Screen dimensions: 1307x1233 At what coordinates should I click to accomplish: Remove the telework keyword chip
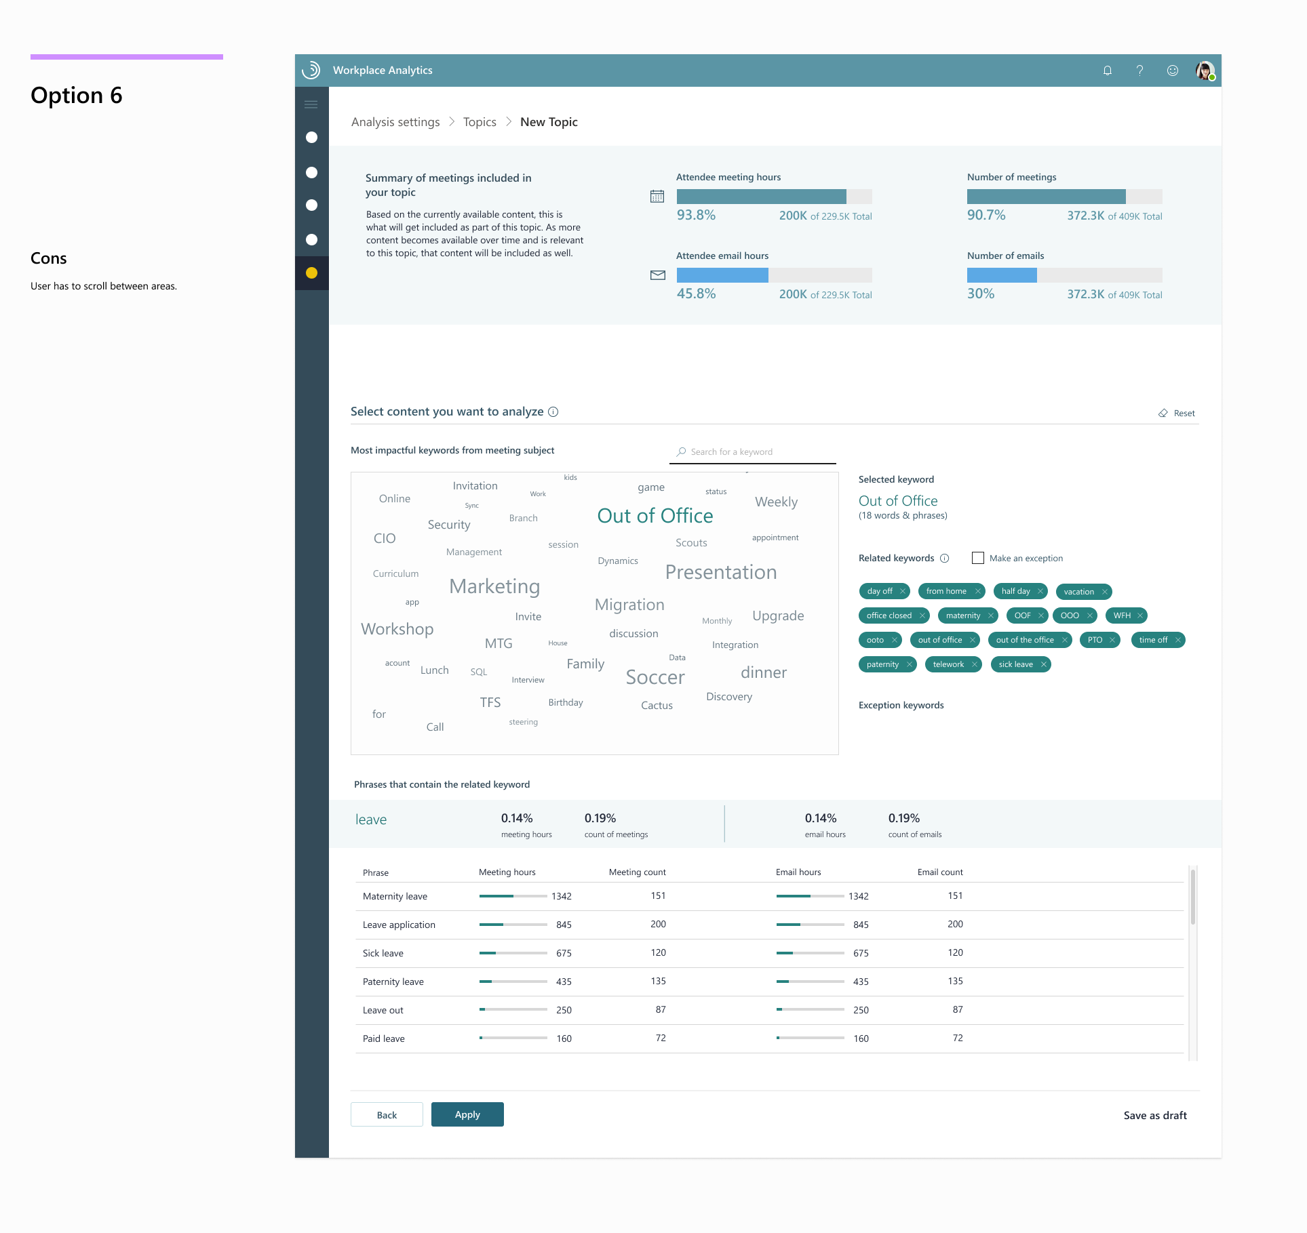(x=974, y=664)
